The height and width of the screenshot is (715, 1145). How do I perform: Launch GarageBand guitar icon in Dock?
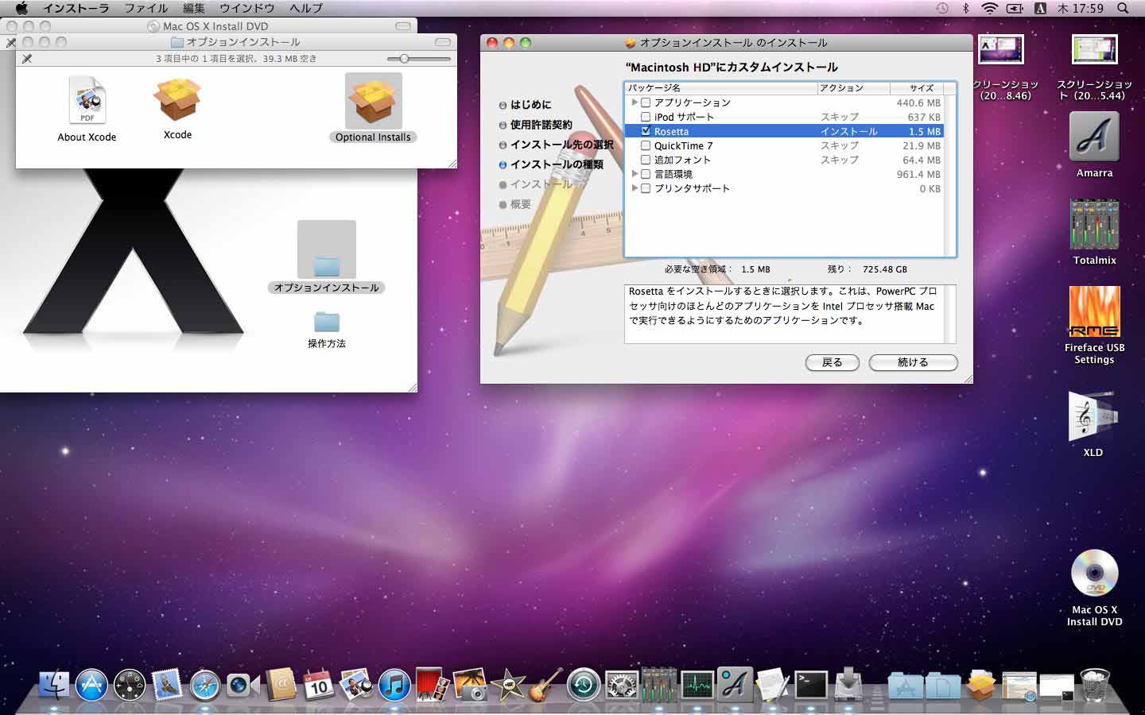click(x=545, y=684)
